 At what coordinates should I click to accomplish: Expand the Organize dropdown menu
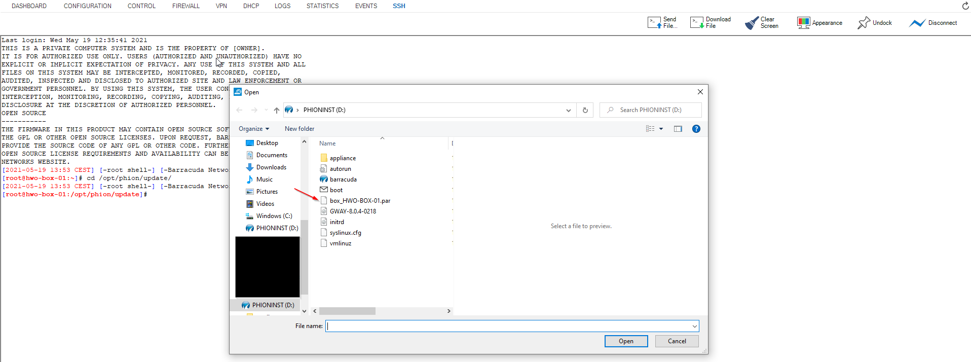coord(254,129)
